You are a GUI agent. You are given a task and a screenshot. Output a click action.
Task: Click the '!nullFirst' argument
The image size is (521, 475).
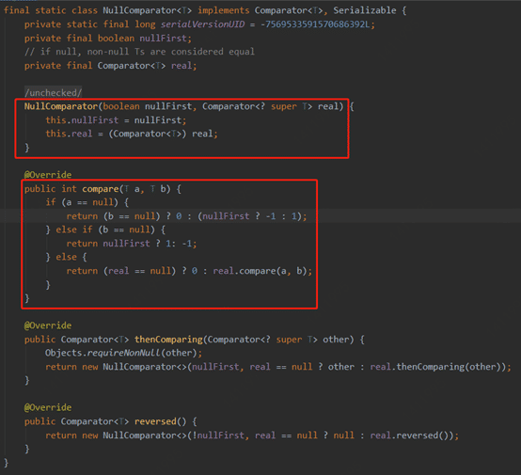218,435
